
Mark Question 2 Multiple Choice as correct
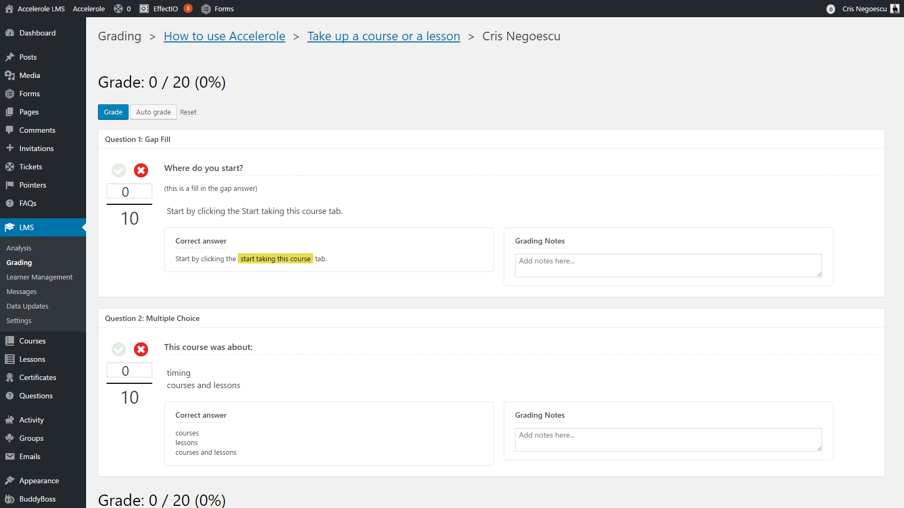click(119, 349)
